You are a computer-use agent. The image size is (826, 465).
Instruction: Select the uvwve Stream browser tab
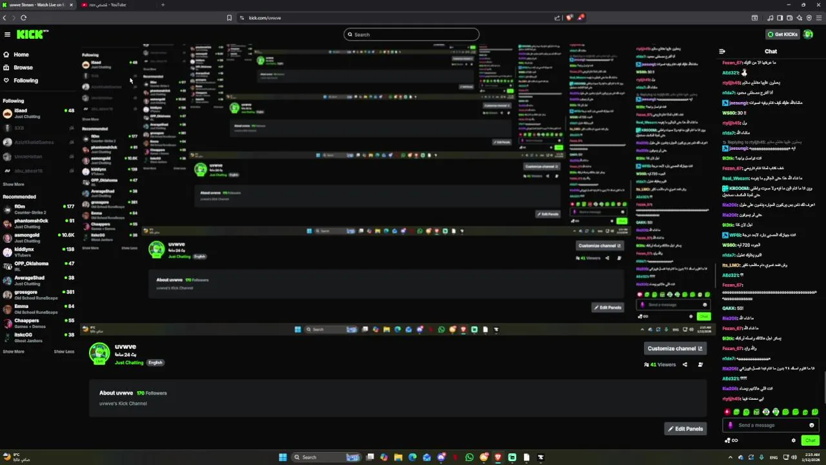(x=37, y=5)
